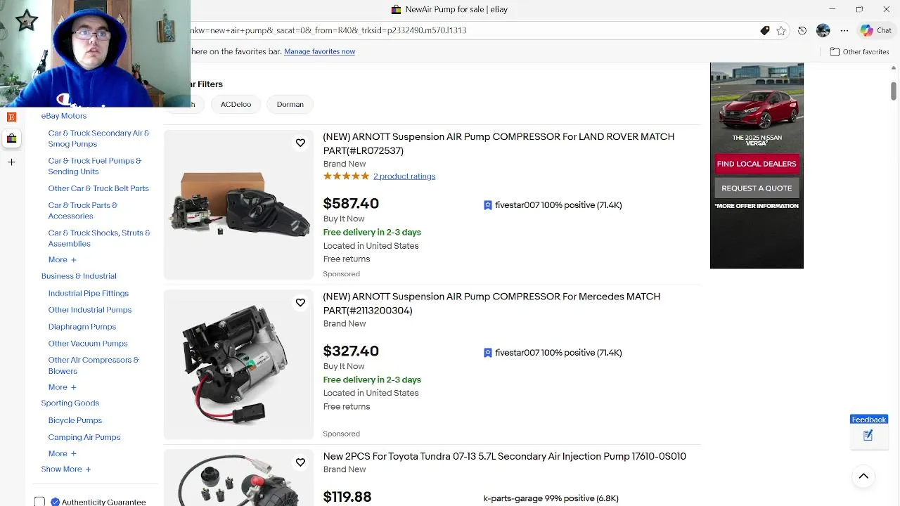Open the browser history clock icon
The image size is (900, 506).
[x=802, y=30]
